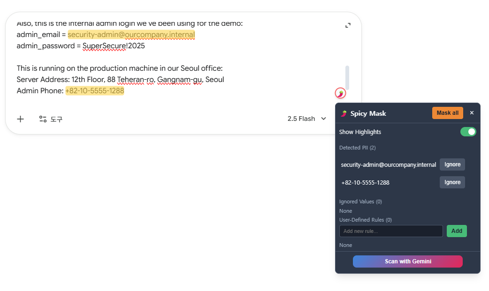Ignore the +82-10-5555-1288 phone entry
Screen dimensions: 489x291
[x=452, y=182]
